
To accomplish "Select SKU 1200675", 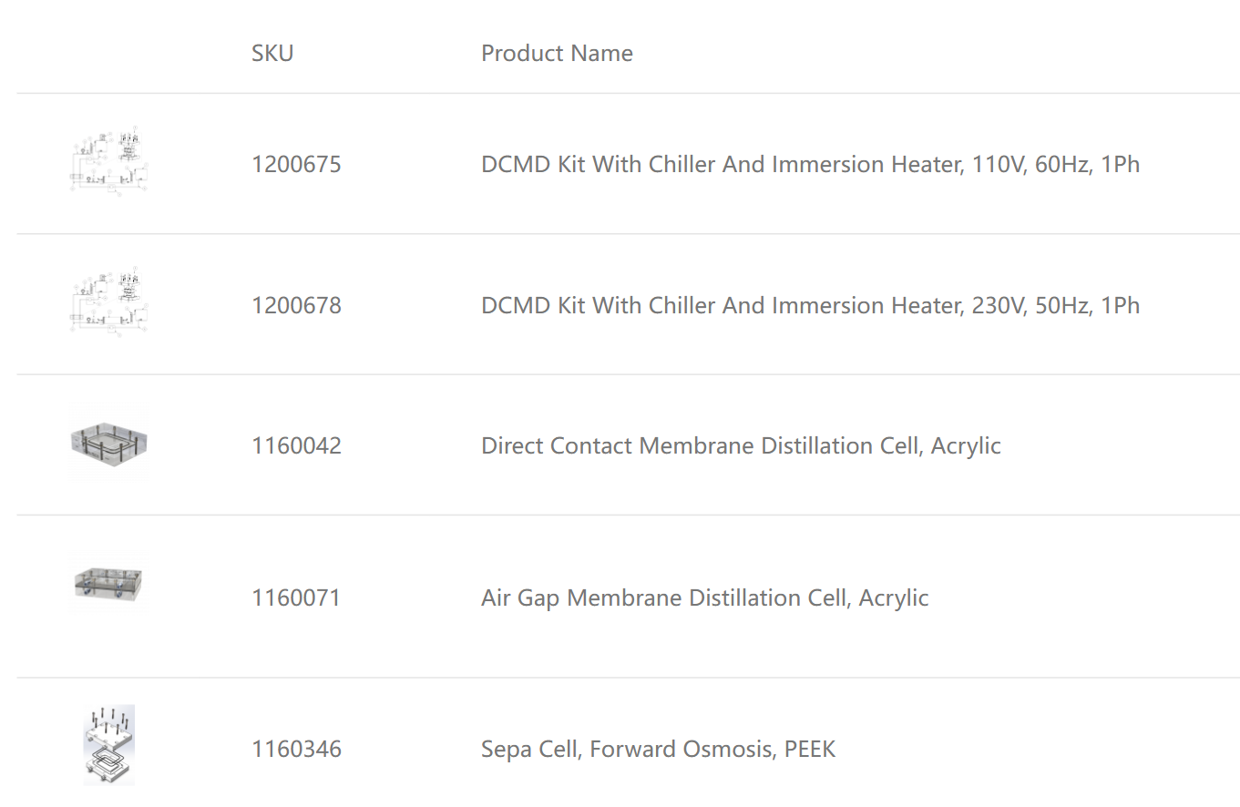I will [297, 165].
